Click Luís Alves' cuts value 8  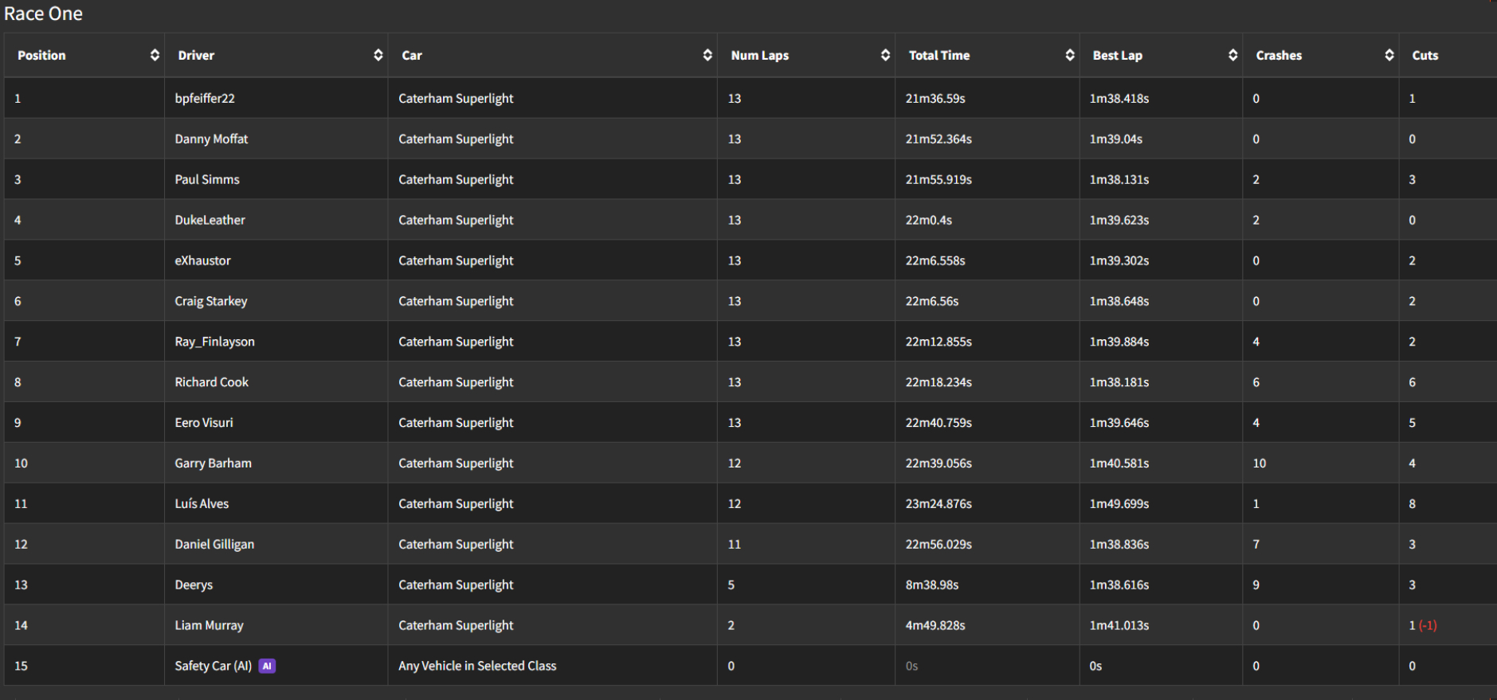point(1412,504)
